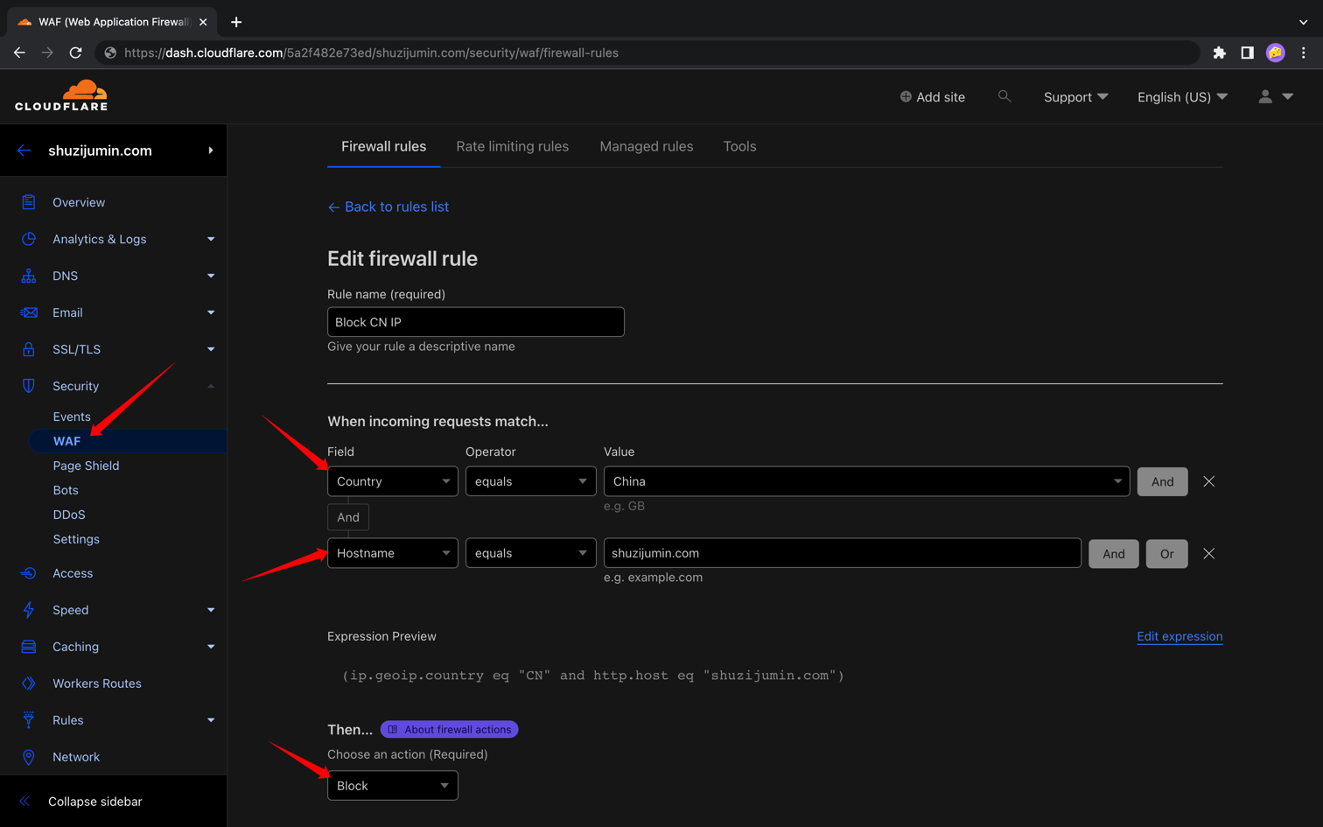Click the And button in the Hostname row
Viewport: 1323px width, 827px height.
click(x=1114, y=553)
